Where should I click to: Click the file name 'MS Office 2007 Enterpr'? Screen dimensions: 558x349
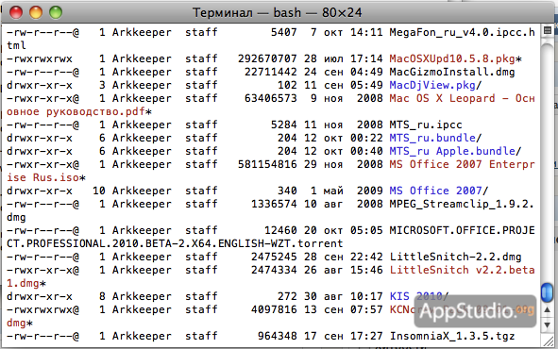point(462,164)
